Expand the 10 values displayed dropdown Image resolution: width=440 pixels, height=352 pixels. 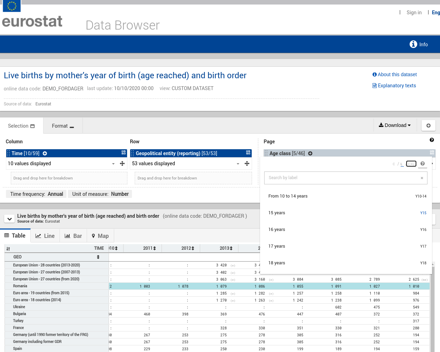point(113,164)
